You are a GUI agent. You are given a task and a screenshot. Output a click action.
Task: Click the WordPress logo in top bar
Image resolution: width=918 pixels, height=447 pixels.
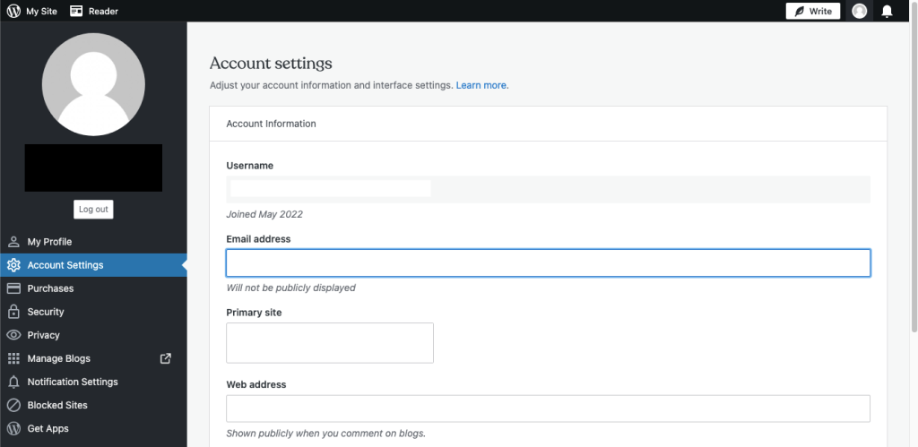tap(13, 11)
